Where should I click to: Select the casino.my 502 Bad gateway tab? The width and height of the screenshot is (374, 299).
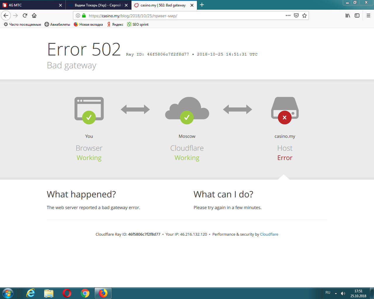pos(164,5)
